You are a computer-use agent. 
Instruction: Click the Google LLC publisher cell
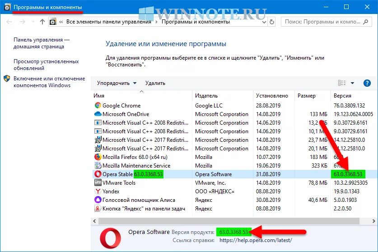pyautogui.click(x=209, y=106)
